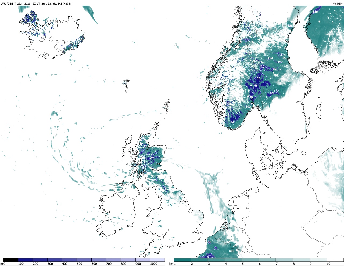Click the '85' value in Sweden
This screenshot has height=266, width=344.
[272, 93]
